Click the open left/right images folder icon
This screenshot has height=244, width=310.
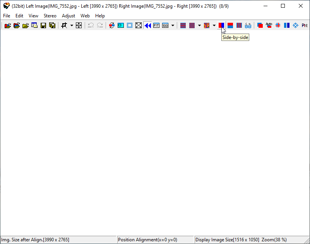coord(17,25)
